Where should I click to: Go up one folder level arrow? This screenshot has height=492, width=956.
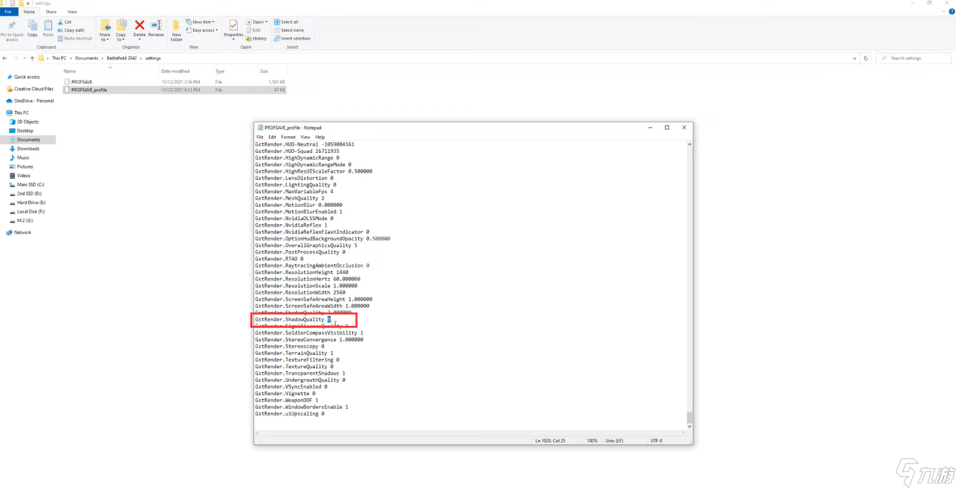coord(32,59)
